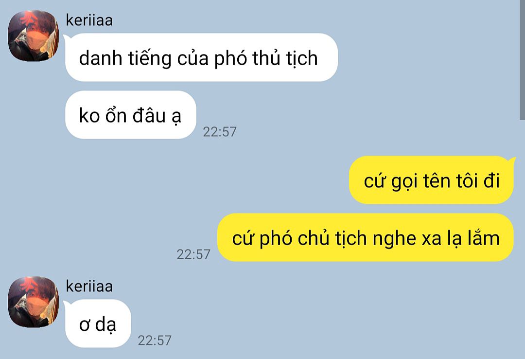Tap the 'cứ phó chủ tịch nghe xa lạ lắm' message

[365, 238]
